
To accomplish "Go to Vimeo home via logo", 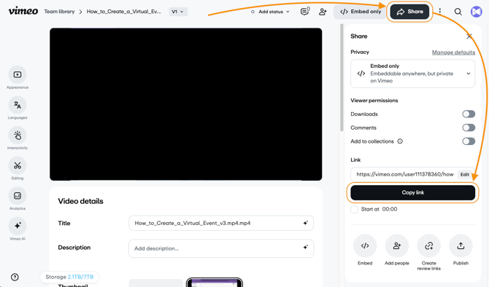I will pos(23,11).
